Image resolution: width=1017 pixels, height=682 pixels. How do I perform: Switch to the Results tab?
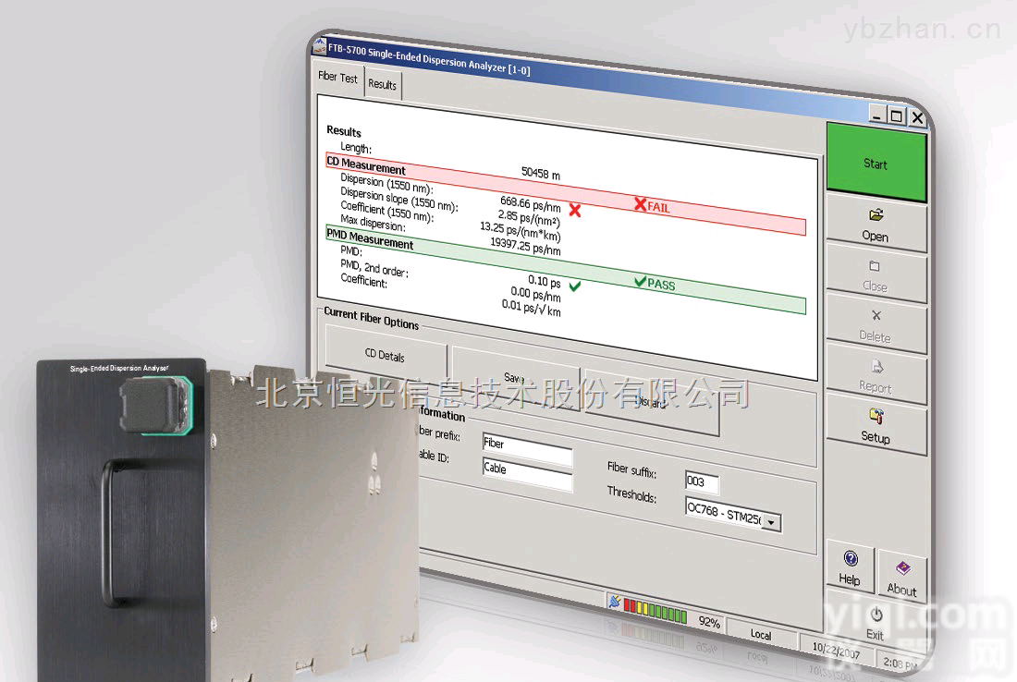pyautogui.click(x=382, y=84)
